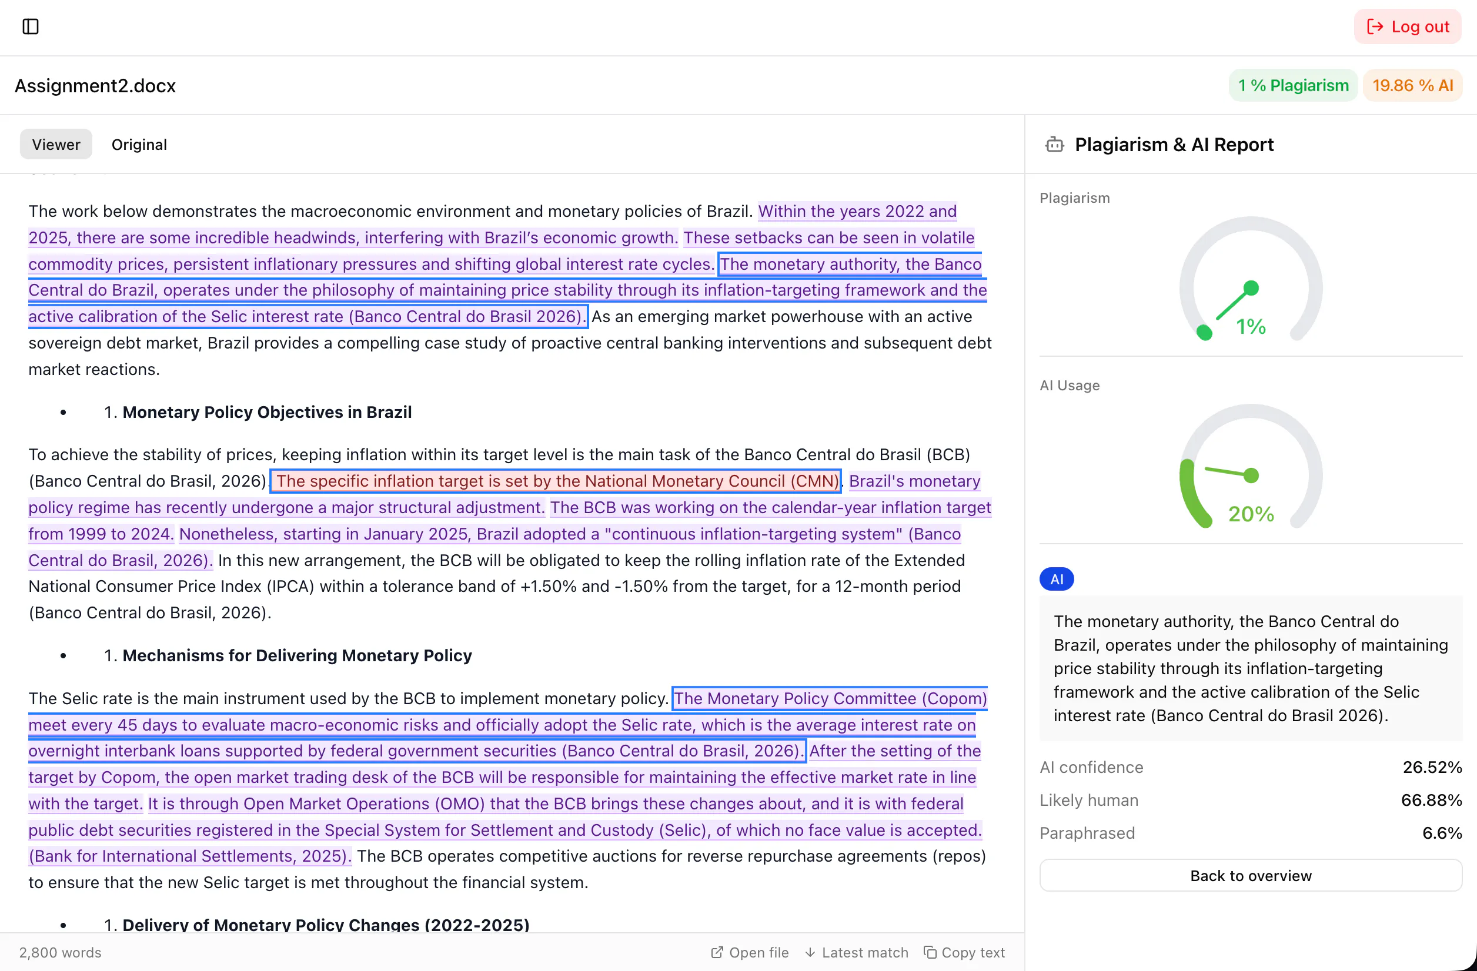The height and width of the screenshot is (971, 1477).
Task: Click the AI confidence 26.52% value
Action: (x=1432, y=768)
